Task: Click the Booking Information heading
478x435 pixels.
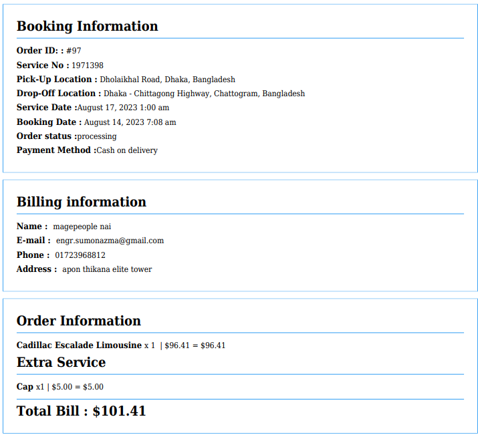Action: (87, 27)
